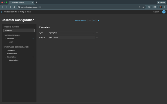Open the Config tab
The height and width of the screenshot is (104, 167).
22,12
